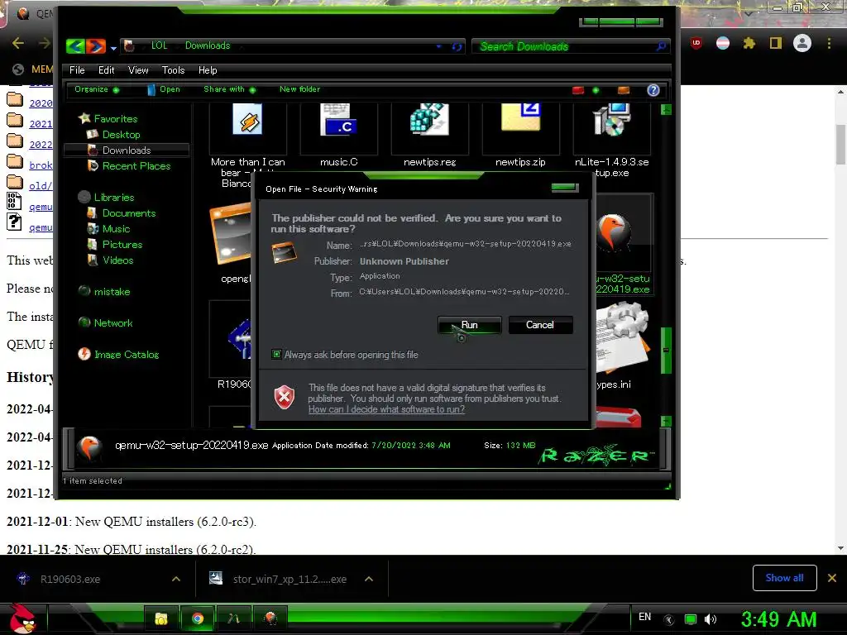This screenshot has width=847, height=635.
Task: Select the opengl file thumbnail
Action: (x=232, y=236)
